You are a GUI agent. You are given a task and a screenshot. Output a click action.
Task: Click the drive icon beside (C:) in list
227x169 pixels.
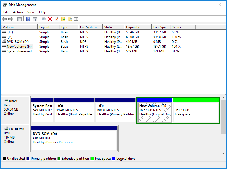(x=4, y=32)
